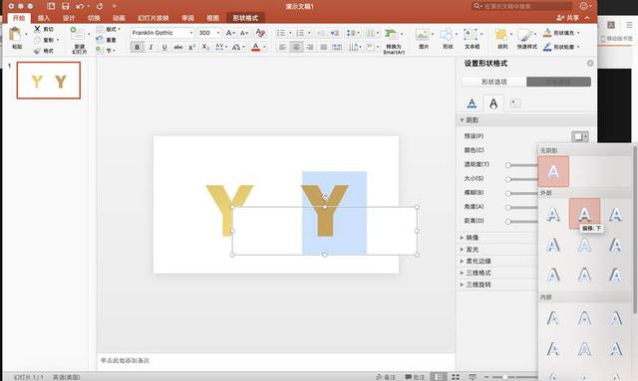Open the 形状格式 Shape Format tab
Viewport: 638px width, 381px height.
coord(245,18)
